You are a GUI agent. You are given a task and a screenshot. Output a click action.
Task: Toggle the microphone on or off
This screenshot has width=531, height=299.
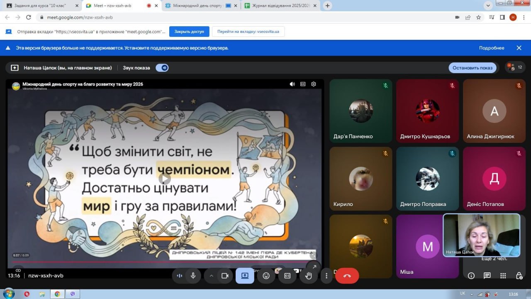tap(193, 276)
